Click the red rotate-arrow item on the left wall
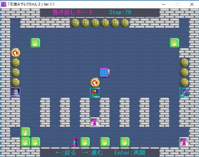 pyautogui.click(x=15, y=53)
